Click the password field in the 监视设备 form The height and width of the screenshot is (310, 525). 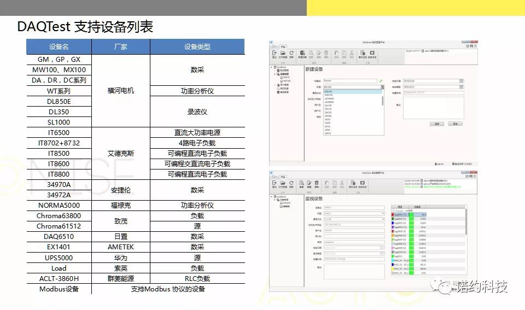coord(354,242)
